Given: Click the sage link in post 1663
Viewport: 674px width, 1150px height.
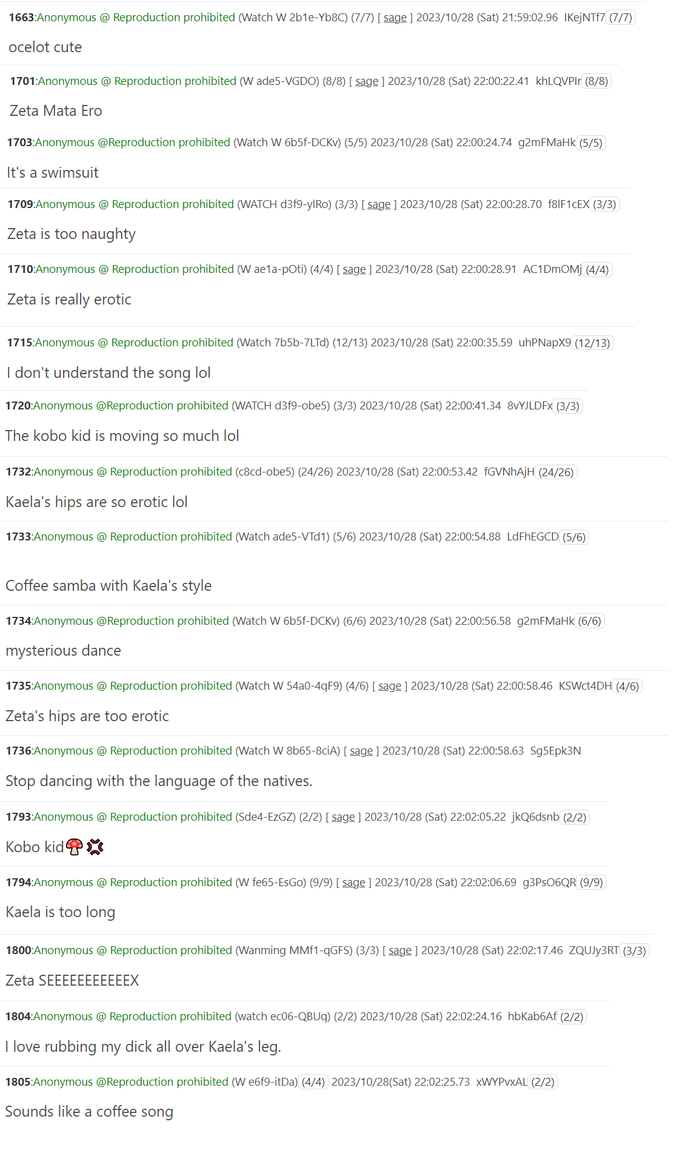Looking at the screenshot, I should [395, 18].
